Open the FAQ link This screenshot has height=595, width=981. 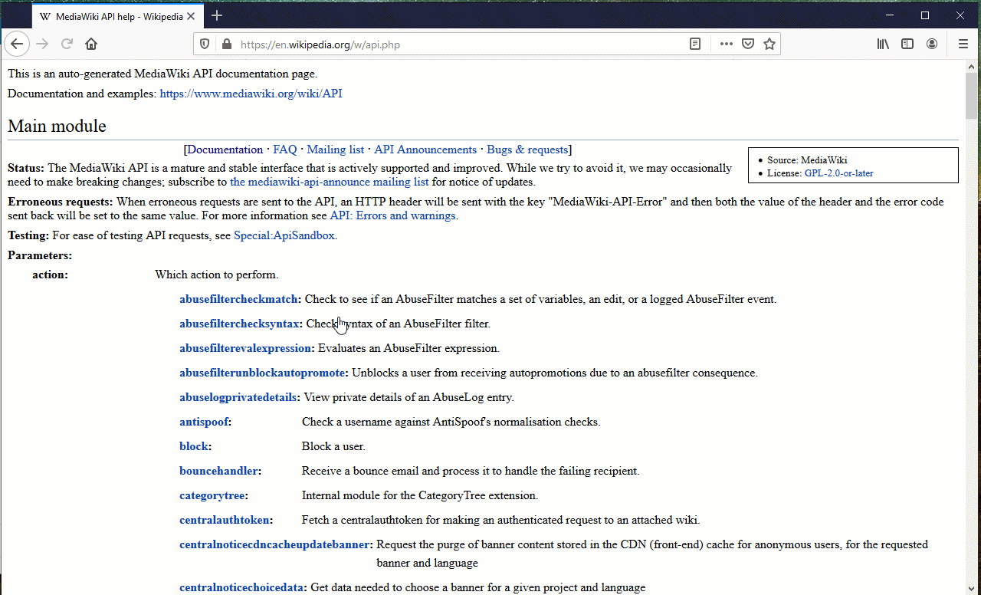pyautogui.click(x=285, y=150)
